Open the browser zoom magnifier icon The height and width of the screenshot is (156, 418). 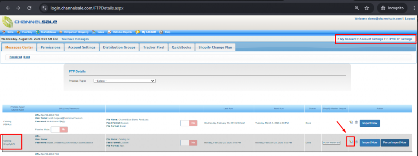357,8
